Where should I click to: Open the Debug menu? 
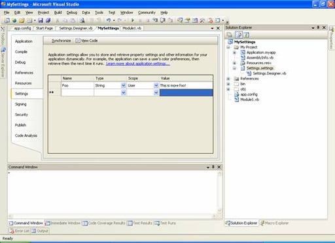coord(72,12)
